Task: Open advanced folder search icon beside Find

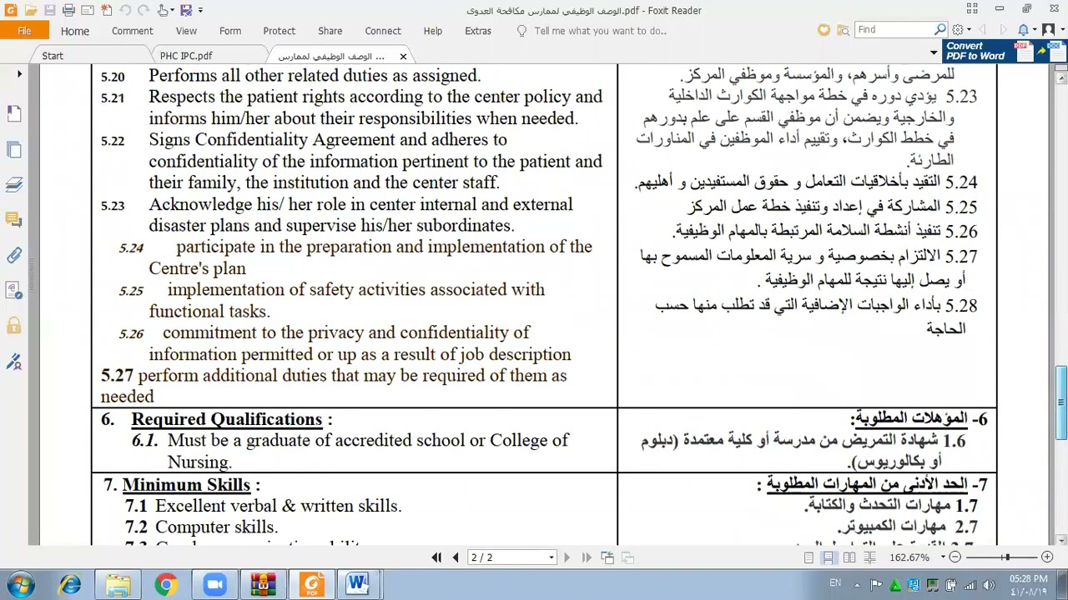Action: [x=842, y=30]
